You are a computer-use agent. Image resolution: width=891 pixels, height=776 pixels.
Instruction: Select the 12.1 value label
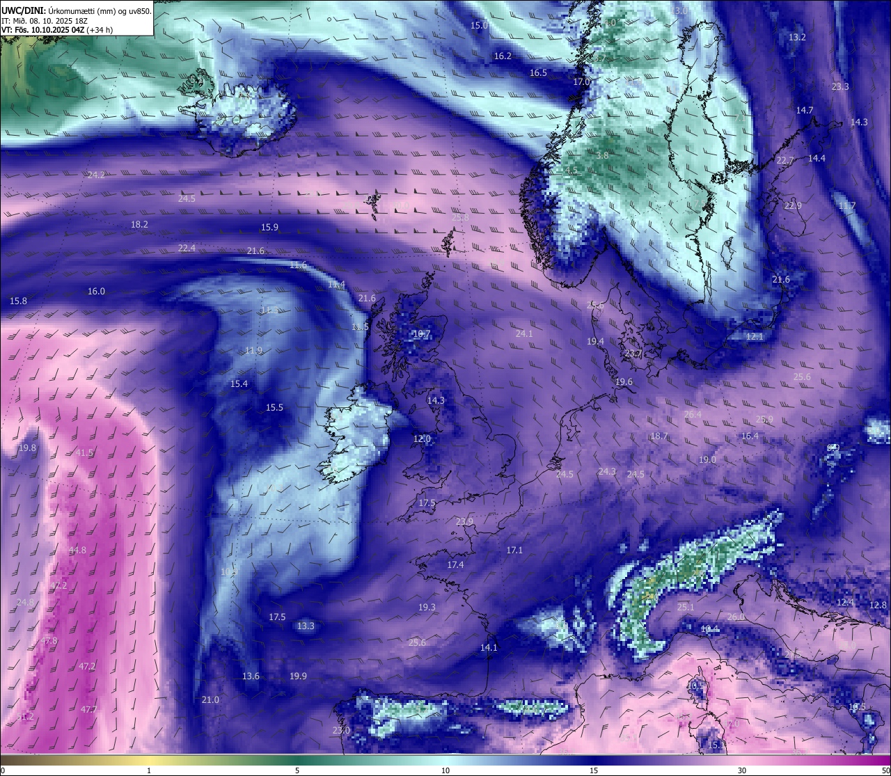pyautogui.click(x=755, y=336)
